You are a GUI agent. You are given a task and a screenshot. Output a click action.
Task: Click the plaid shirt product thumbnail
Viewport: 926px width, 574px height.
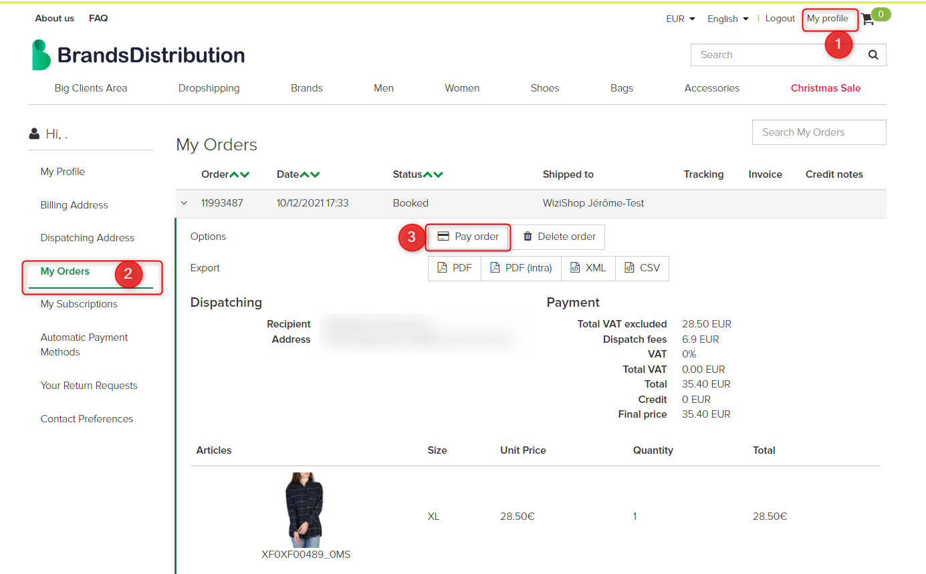[x=306, y=510]
